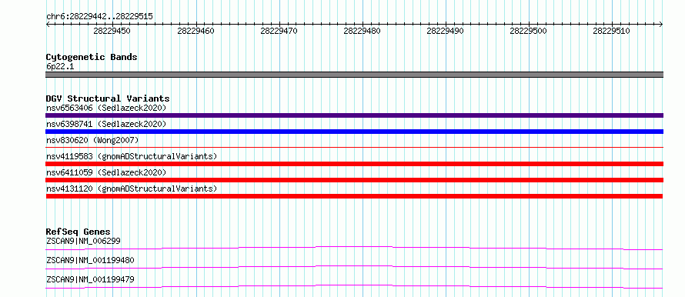Image resolution: width=685 pixels, height=297 pixels.
Task: Open the ZSCAN9|NM_001199479 transcript label
Action: pos(90,279)
